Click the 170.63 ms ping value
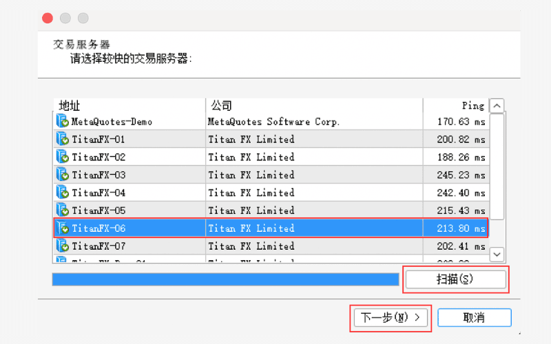 tap(461, 122)
